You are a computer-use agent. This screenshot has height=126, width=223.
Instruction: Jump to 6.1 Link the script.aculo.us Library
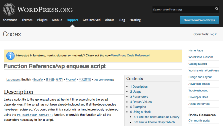(x=156, y=117)
